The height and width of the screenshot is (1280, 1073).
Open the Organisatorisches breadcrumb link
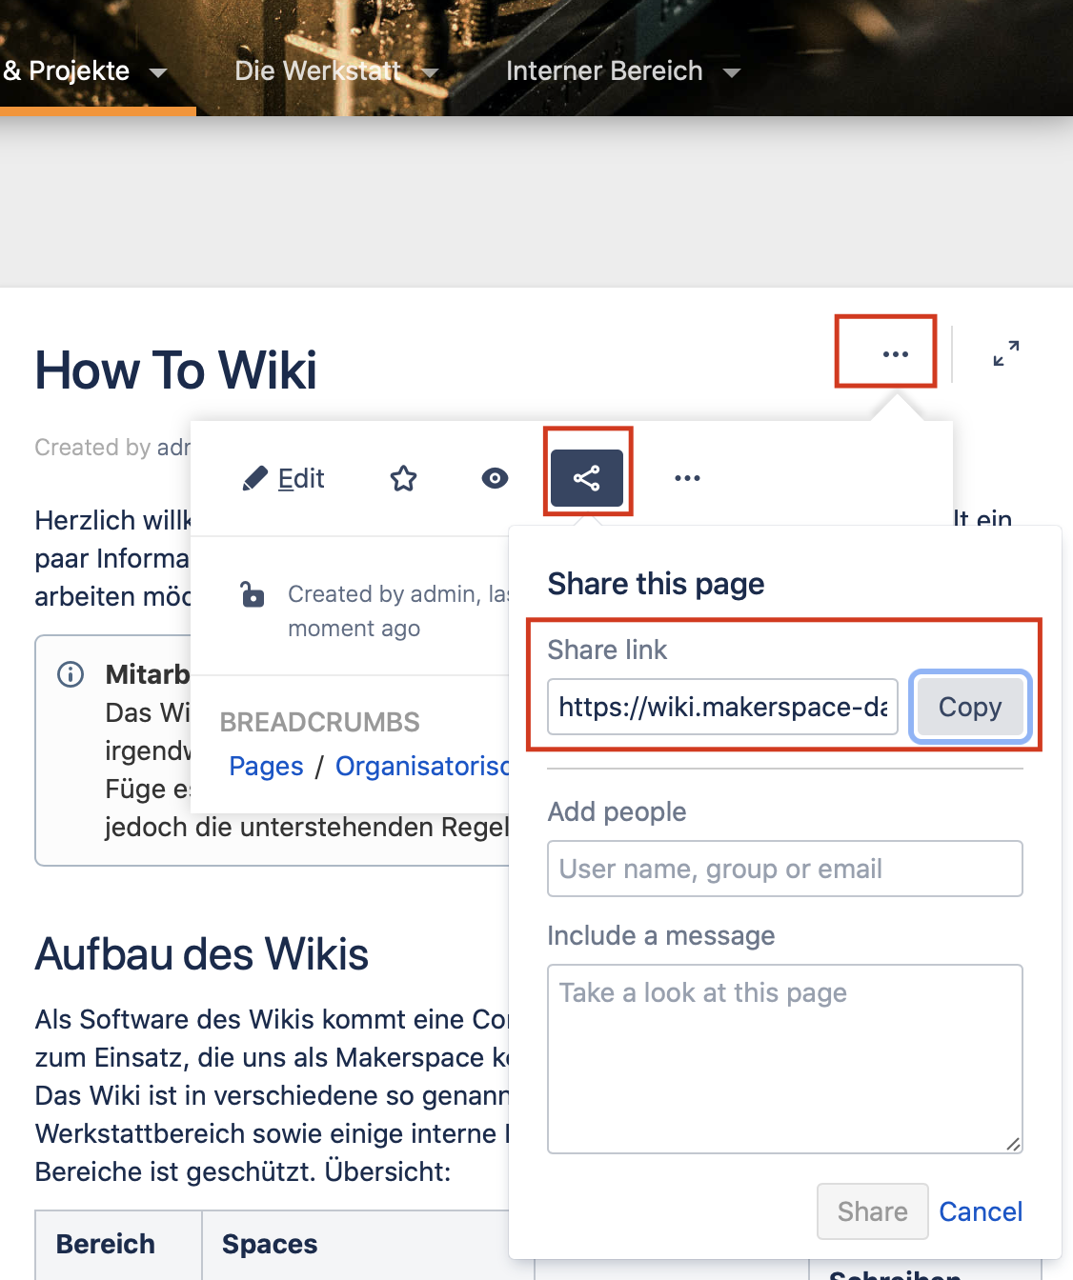(421, 767)
